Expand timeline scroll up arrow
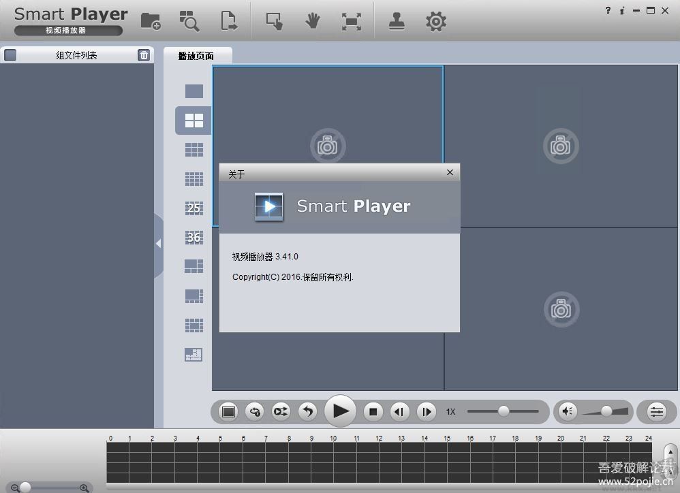Viewport: 680px width, 493px height. 669,451
